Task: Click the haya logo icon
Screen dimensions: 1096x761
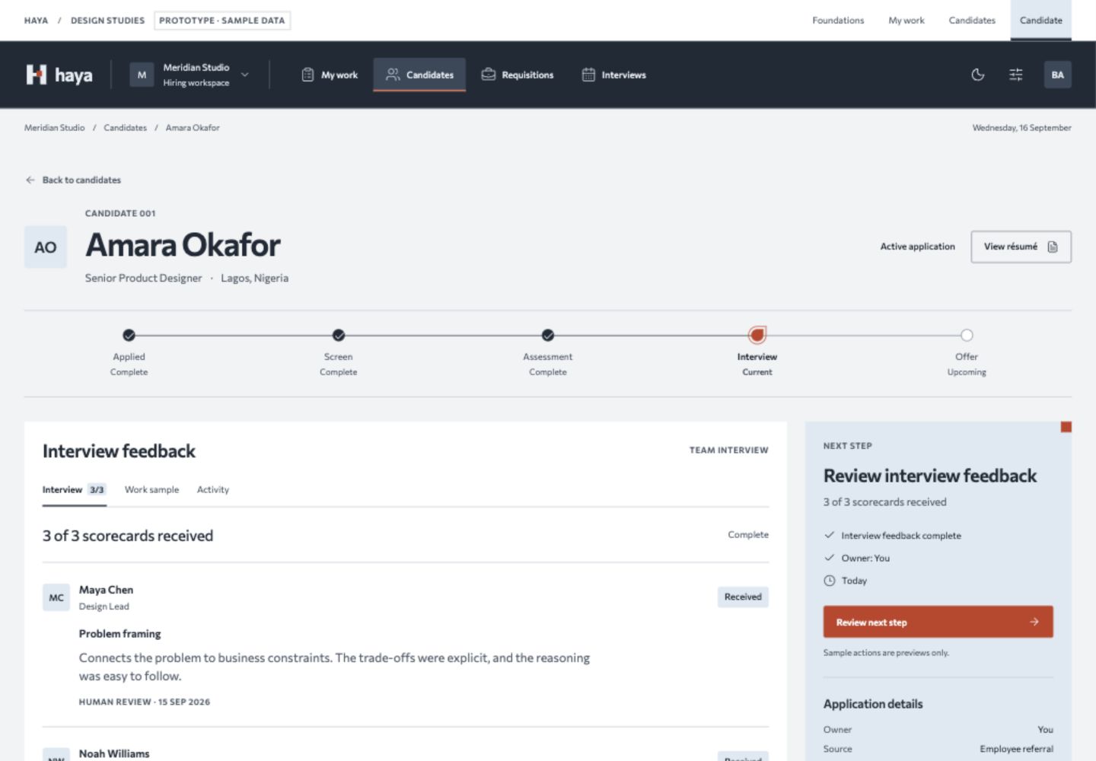Action: point(37,75)
